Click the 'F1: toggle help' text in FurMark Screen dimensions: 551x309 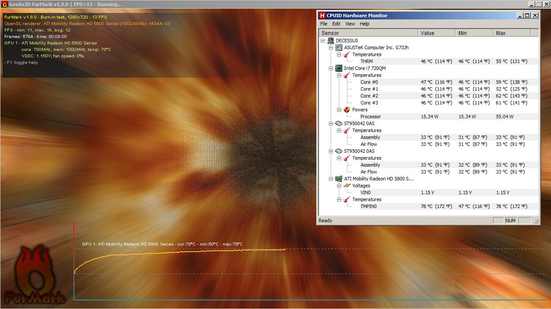click(x=21, y=62)
